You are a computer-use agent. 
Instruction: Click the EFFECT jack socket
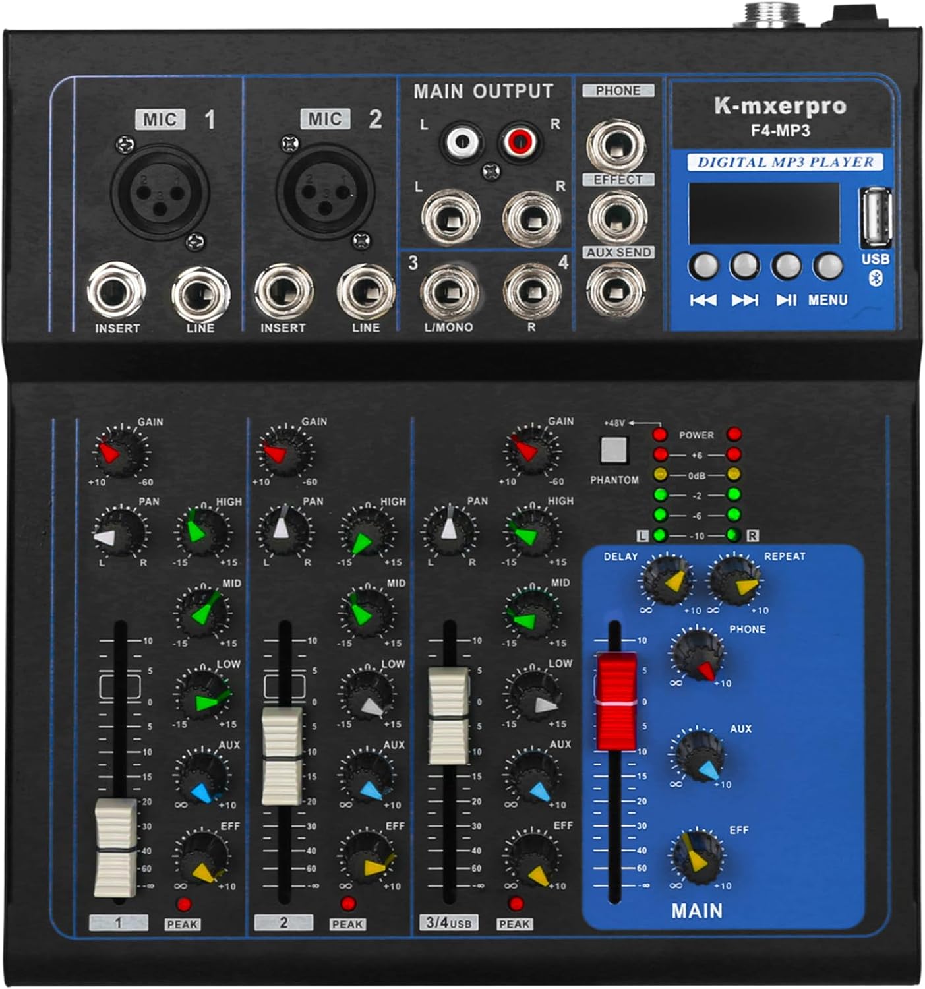point(616,217)
